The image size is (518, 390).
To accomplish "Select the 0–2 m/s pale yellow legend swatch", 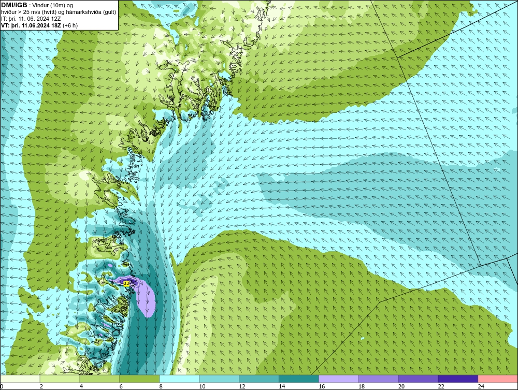I will tap(20, 379).
